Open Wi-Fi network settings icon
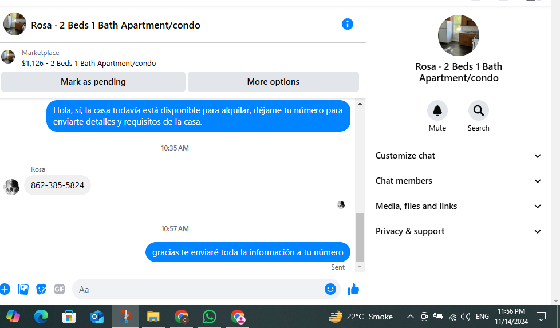 coord(452,317)
